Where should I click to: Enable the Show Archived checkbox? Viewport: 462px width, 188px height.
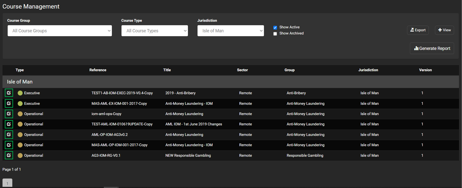tap(275, 33)
